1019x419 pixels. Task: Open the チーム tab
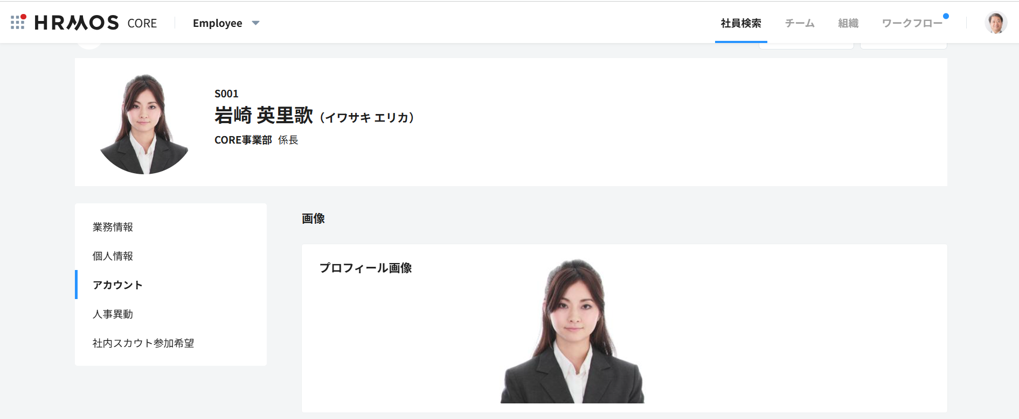coord(800,23)
